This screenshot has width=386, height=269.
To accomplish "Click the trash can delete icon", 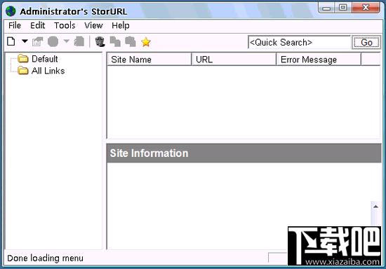I will tap(100, 41).
